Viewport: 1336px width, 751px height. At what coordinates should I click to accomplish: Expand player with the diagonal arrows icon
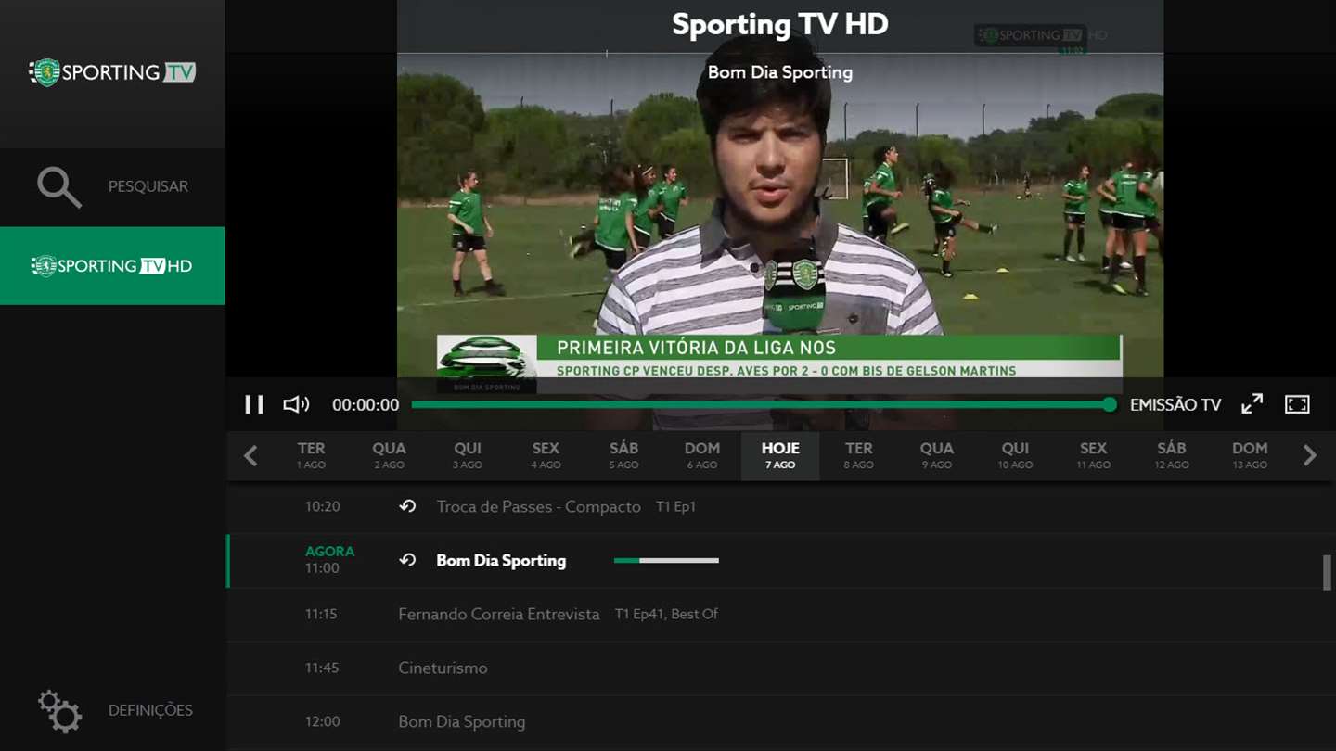tap(1252, 403)
